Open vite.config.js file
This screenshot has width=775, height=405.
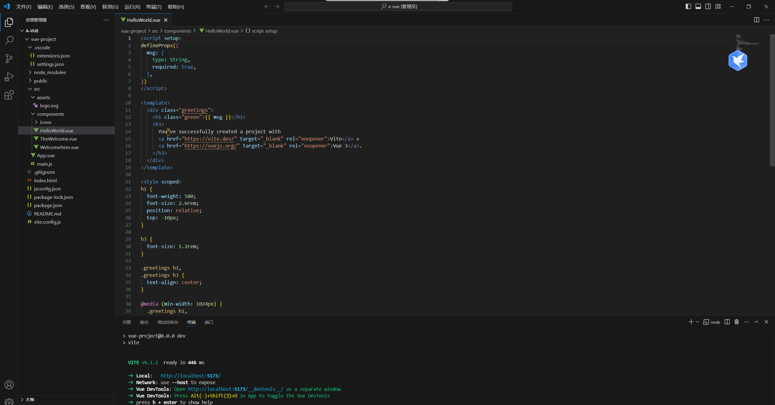67,222
